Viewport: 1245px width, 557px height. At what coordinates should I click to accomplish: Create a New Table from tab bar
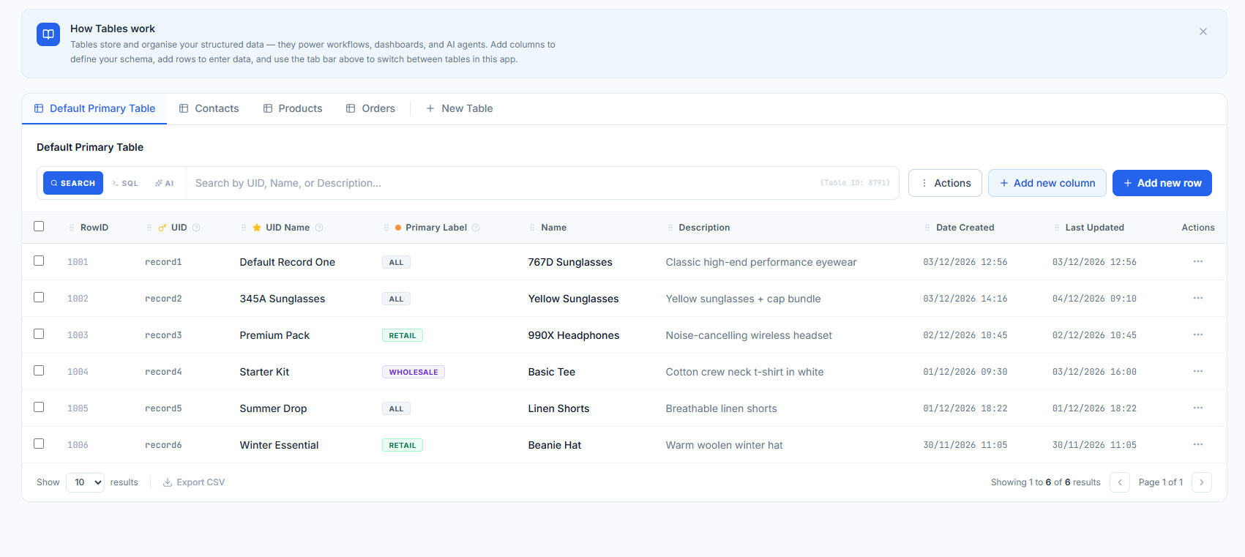(459, 108)
